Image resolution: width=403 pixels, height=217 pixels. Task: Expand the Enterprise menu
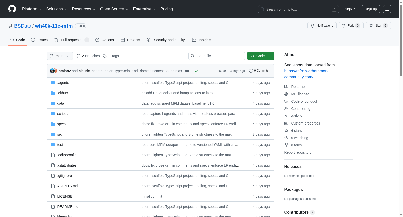pos(144,9)
